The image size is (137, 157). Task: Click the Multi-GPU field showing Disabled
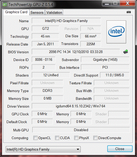click(81, 130)
